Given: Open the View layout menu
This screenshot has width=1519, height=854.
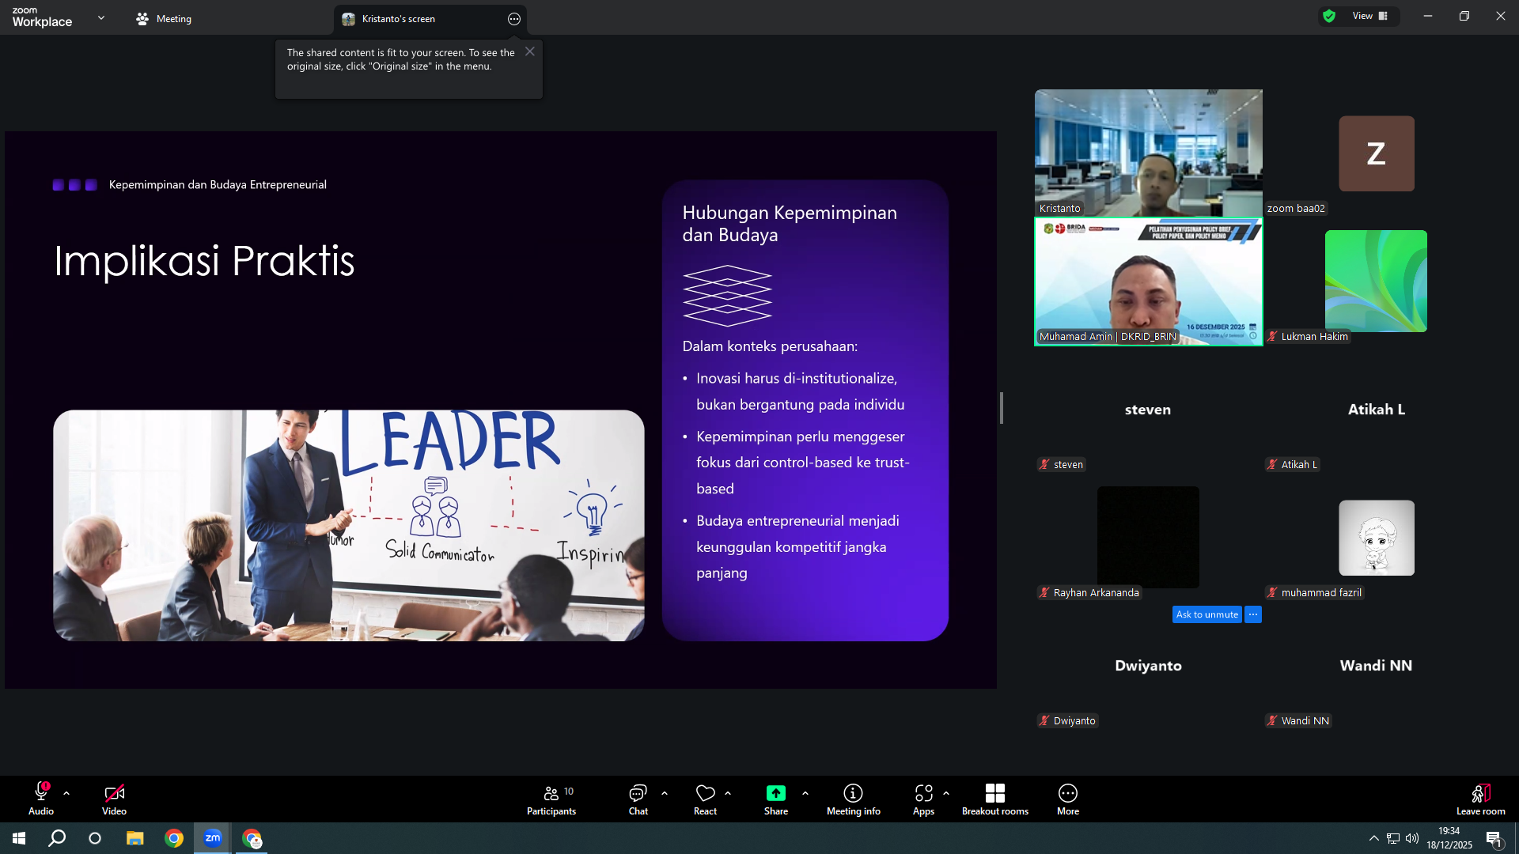Looking at the screenshot, I should coord(1370,16).
